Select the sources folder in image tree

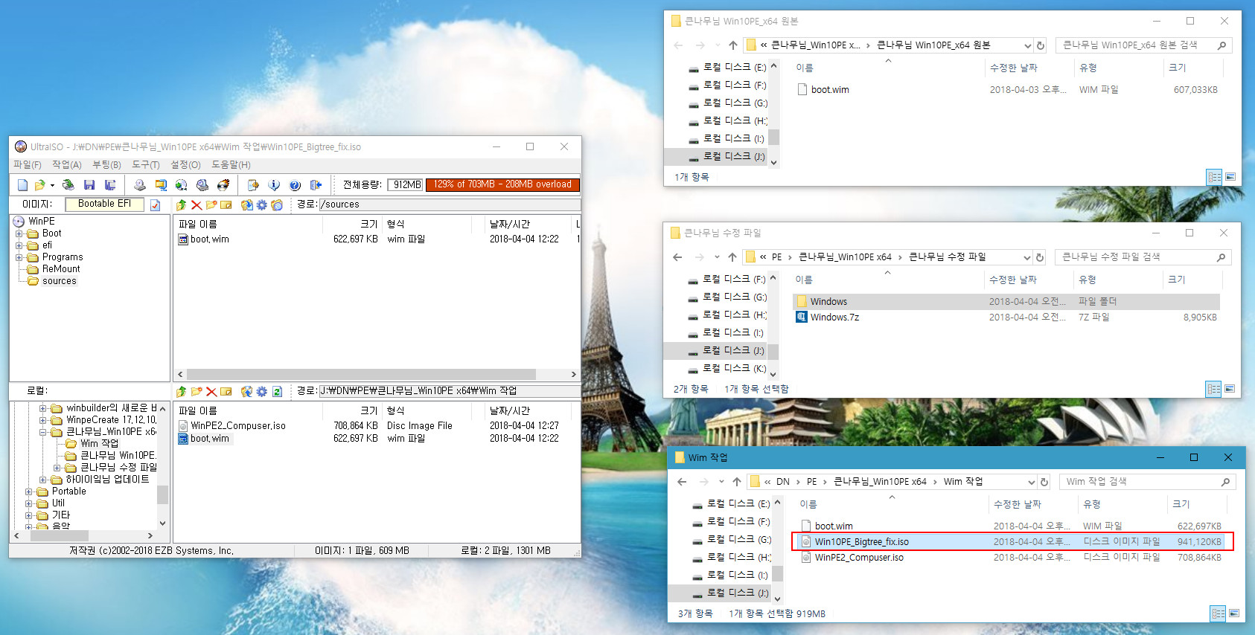pyautogui.click(x=60, y=281)
